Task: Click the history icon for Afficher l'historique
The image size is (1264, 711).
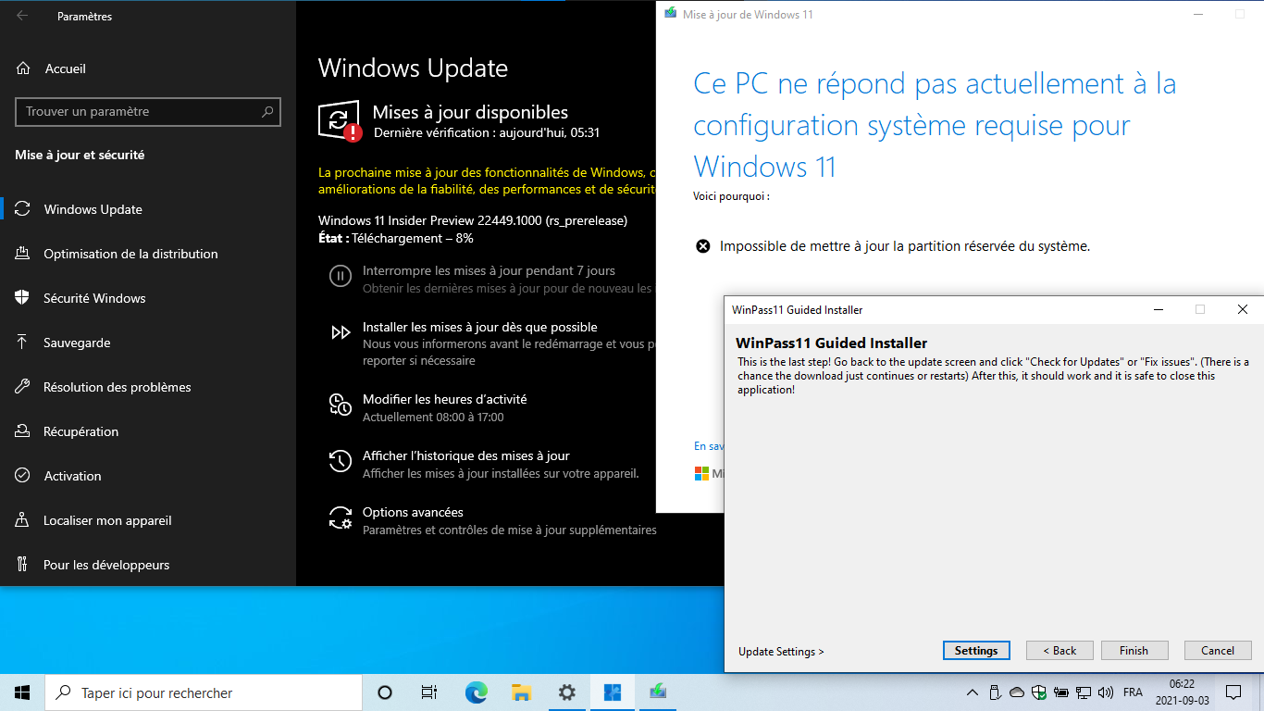Action: pos(341,460)
